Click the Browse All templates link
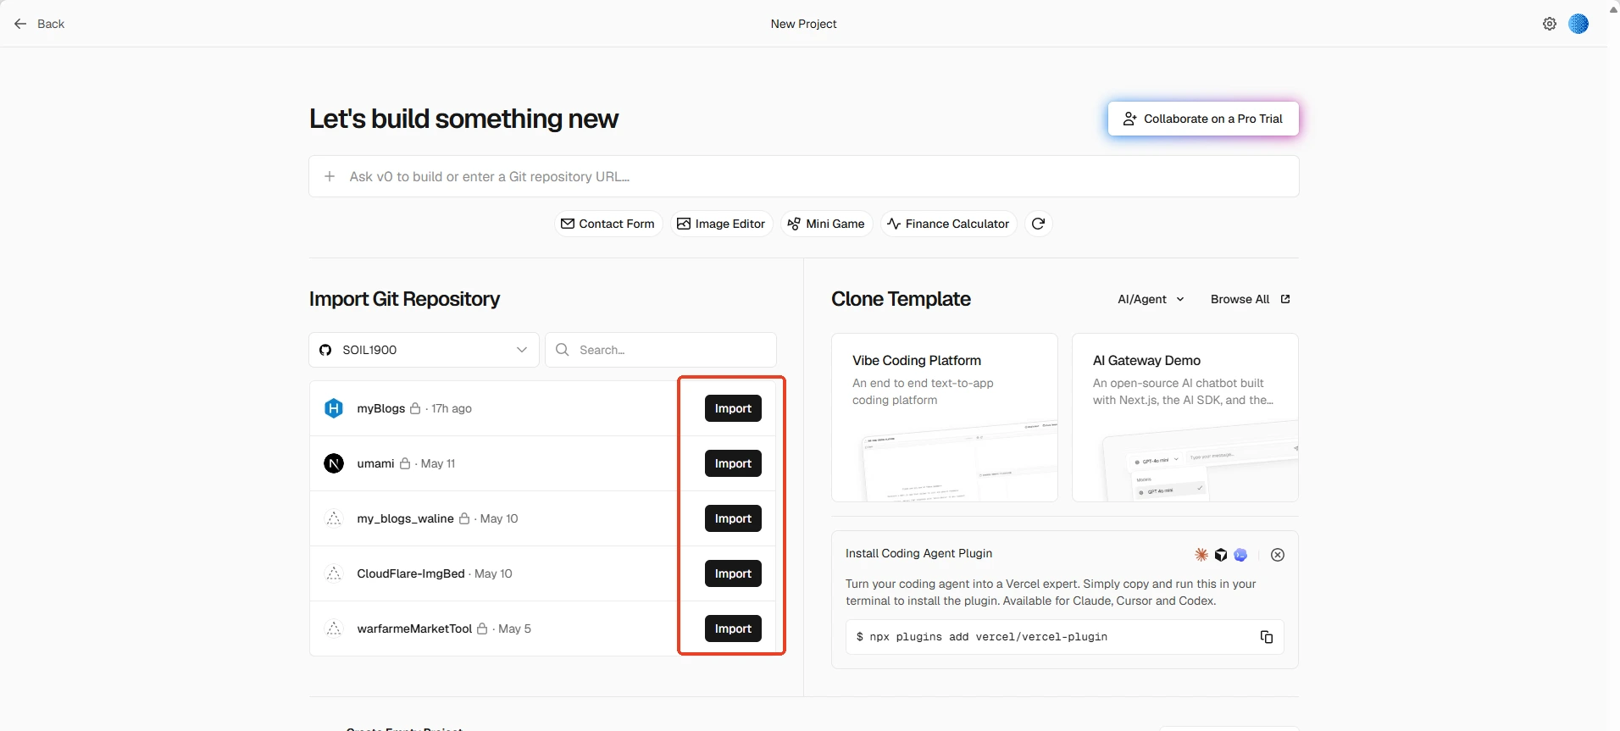 [1250, 299]
